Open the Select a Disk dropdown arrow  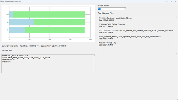[125, 9]
